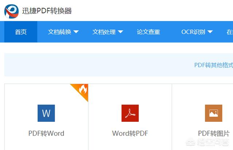The width and height of the screenshot is (233, 150).
Task: Click the Word转PDF label
Action: click(x=130, y=133)
